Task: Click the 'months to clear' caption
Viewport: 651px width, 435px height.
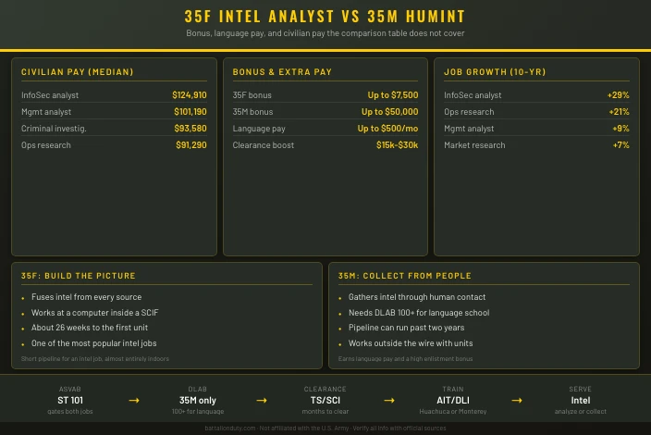Action: (x=325, y=411)
